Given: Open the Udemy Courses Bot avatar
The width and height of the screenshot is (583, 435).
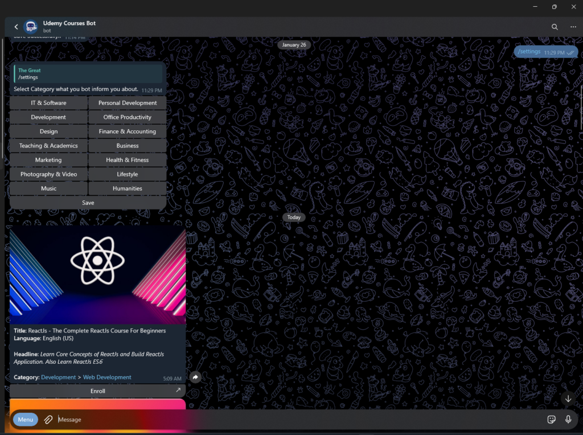Looking at the screenshot, I should (31, 27).
